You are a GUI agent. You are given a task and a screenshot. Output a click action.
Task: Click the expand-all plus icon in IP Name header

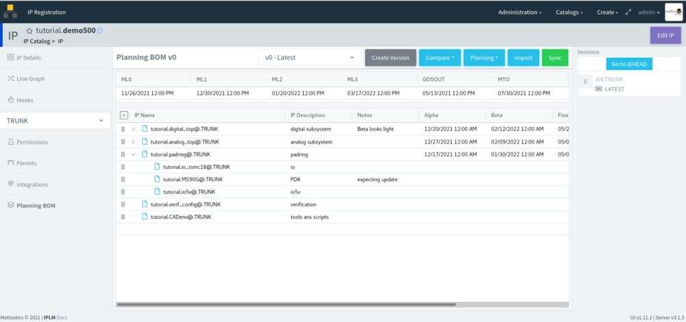click(124, 115)
